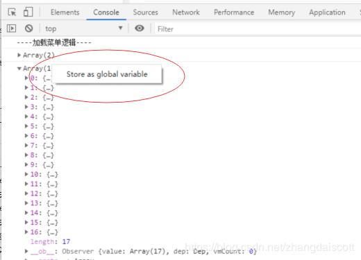
Task: Switch to the Performance tab
Action: (x=234, y=12)
